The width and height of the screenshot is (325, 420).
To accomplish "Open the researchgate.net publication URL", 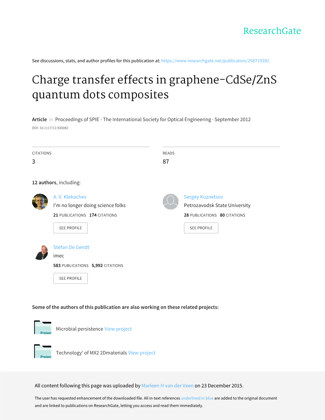I will [x=215, y=61].
